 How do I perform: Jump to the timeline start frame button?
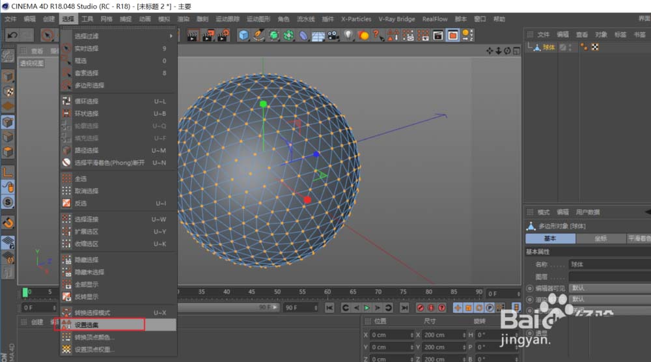pyautogui.click(x=330, y=307)
